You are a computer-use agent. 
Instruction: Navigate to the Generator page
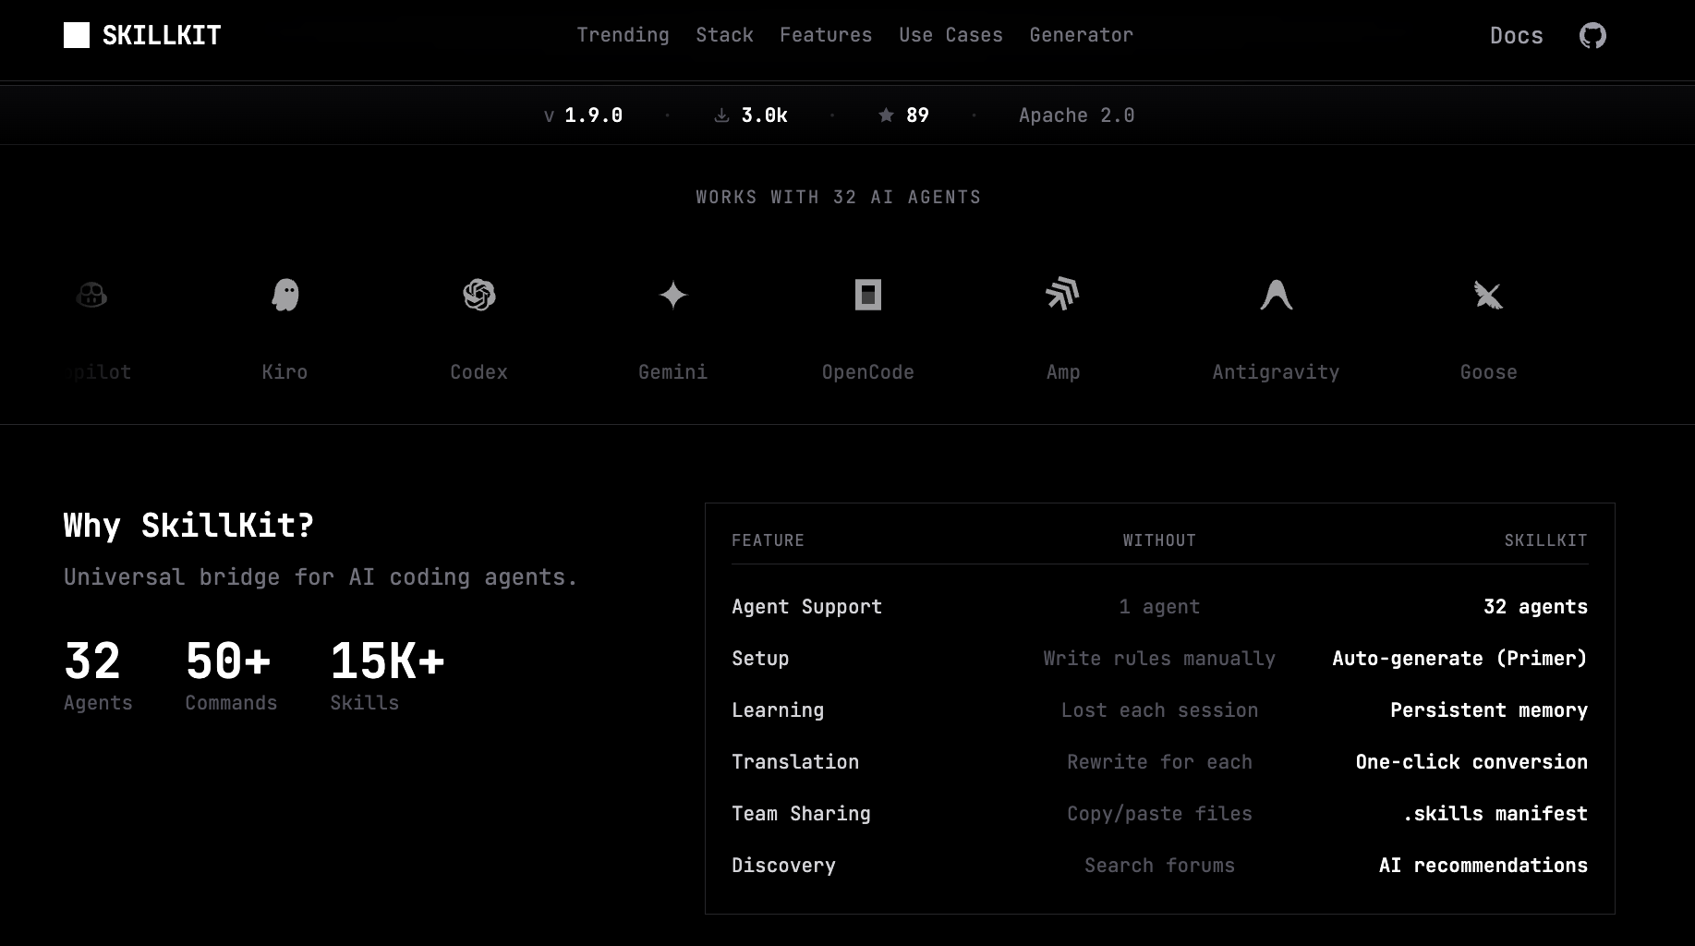pyautogui.click(x=1081, y=35)
